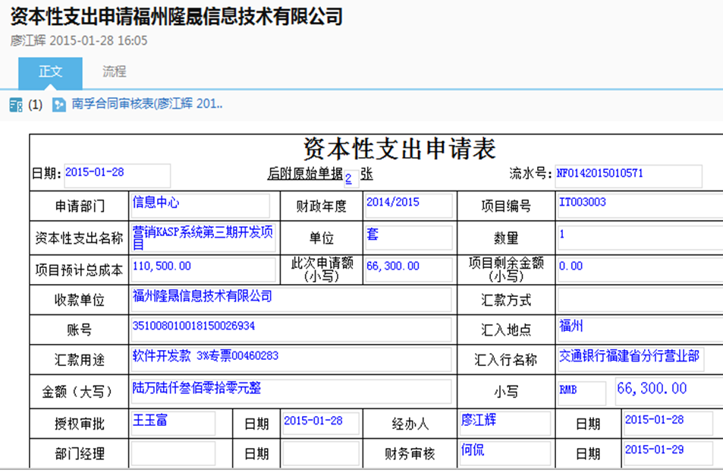Click the 流水号 field NF0142015010571
This screenshot has height=473, width=723.
[627, 175]
